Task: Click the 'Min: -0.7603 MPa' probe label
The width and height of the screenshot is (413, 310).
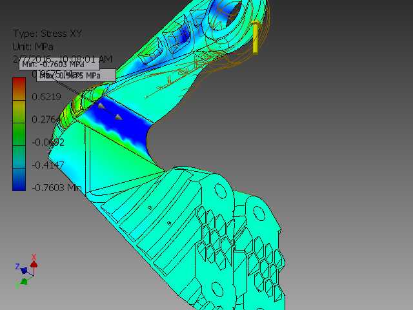Action: [59, 65]
